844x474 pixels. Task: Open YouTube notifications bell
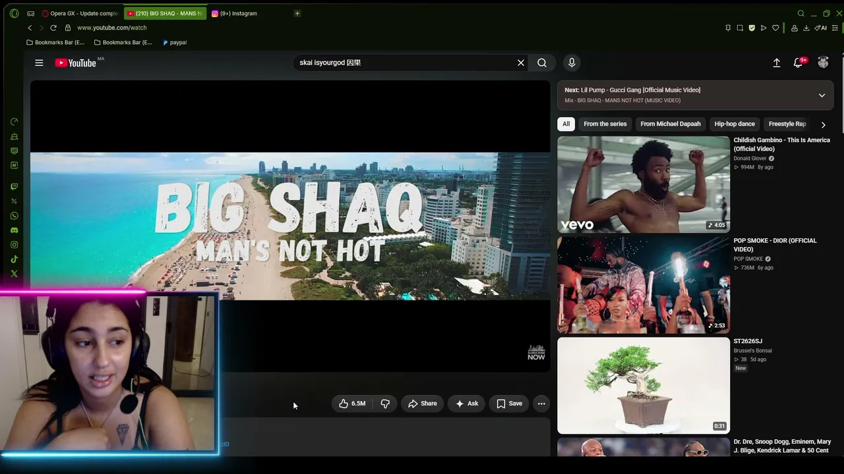(x=799, y=63)
